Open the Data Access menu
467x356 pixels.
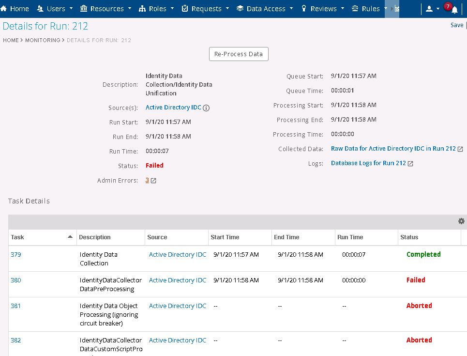click(265, 9)
